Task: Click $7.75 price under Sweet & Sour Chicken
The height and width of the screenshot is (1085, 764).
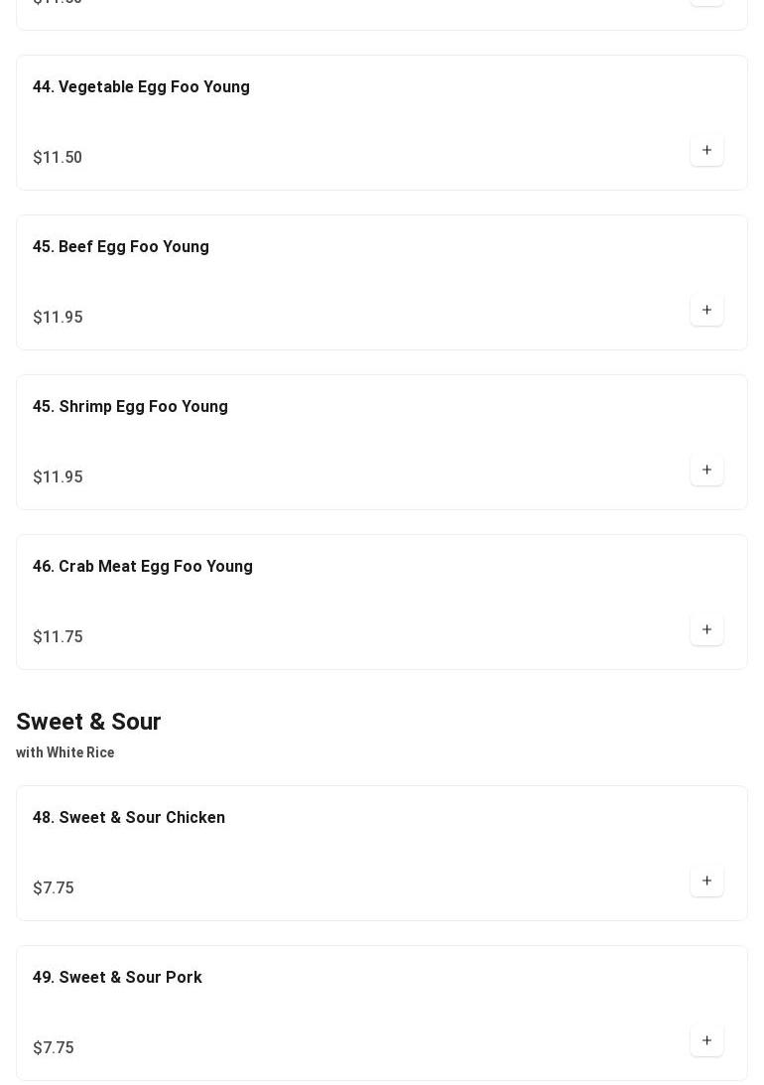Action: [x=54, y=888]
